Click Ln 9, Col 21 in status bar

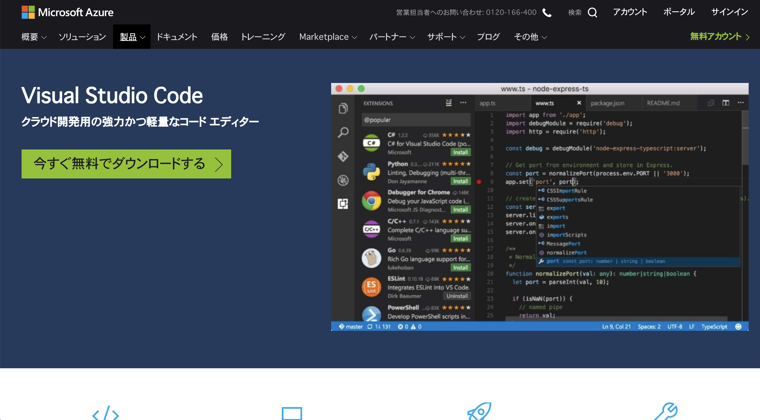pyautogui.click(x=616, y=327)
